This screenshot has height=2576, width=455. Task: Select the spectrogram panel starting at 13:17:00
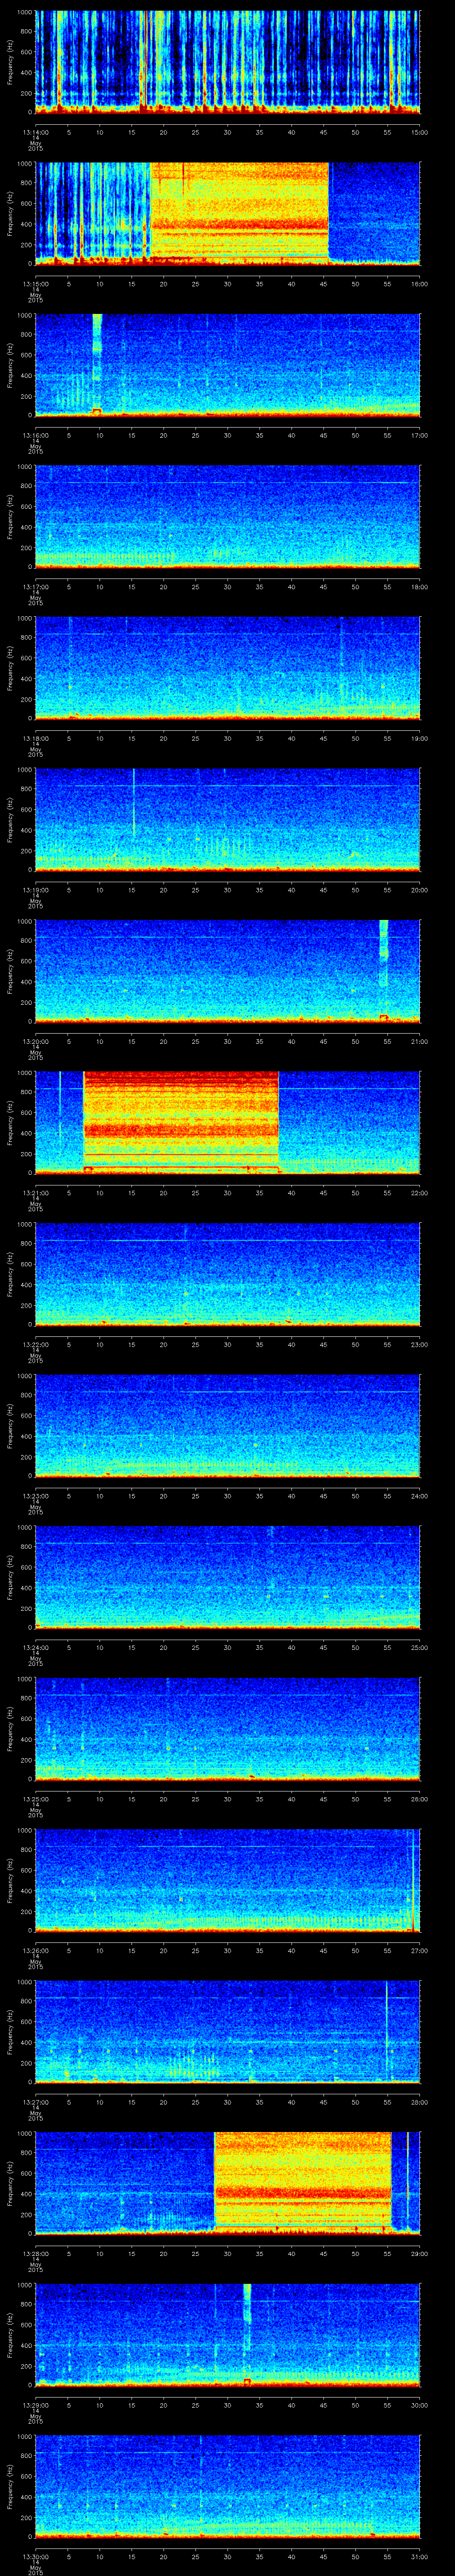228,516
